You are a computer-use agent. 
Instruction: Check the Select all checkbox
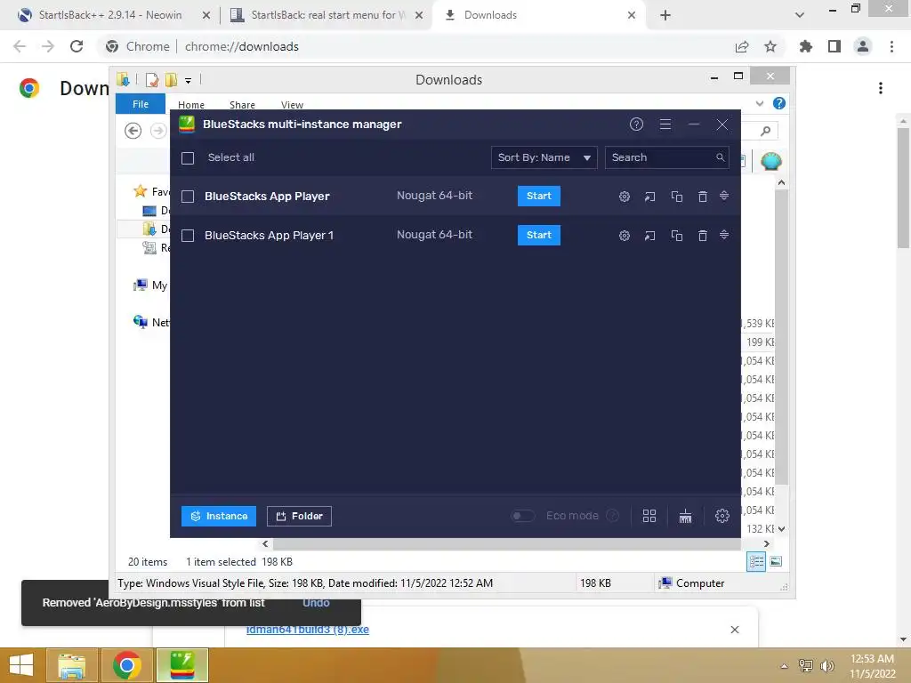188,158
